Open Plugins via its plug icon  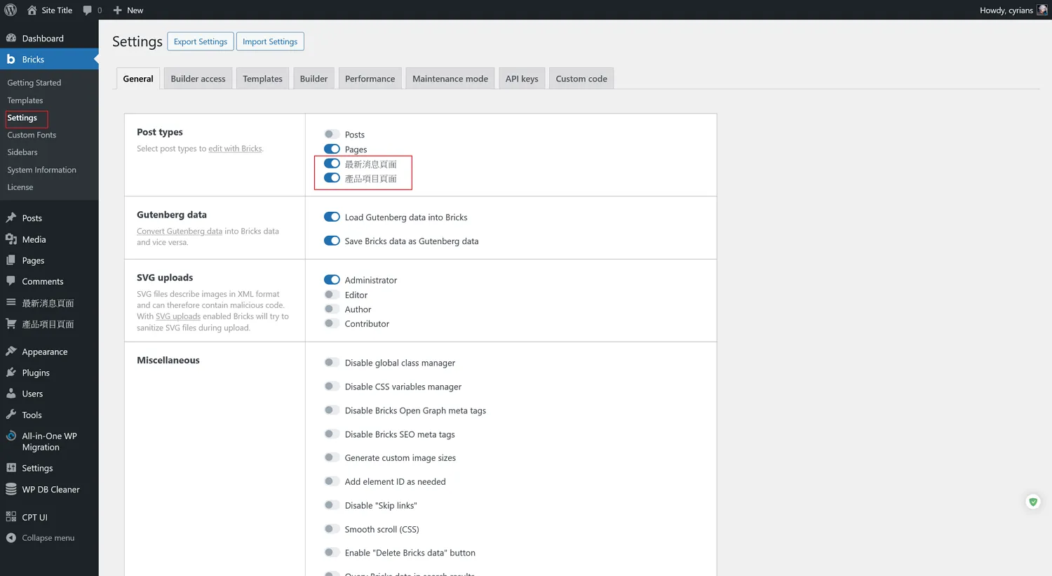11,373
